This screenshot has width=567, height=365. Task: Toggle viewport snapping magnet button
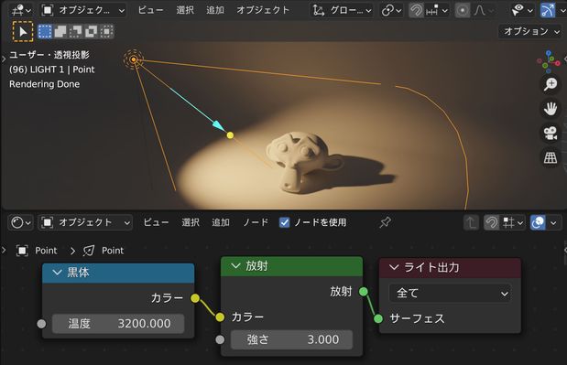click(416, 10)
